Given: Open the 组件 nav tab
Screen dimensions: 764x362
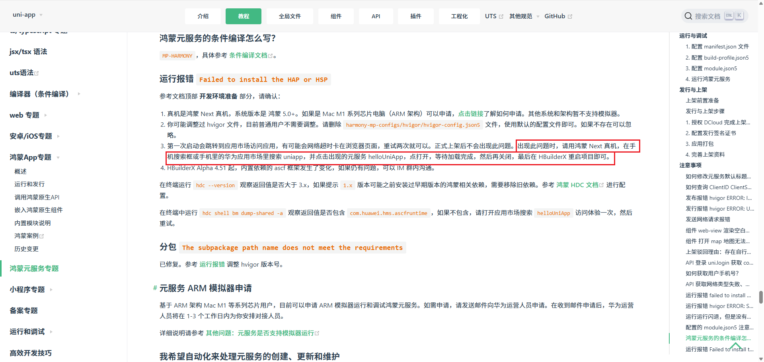Looking at the screenshot, I should 336,16.
